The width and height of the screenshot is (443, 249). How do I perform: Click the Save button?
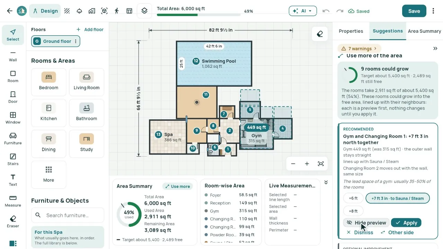pyautogui.click(x=414, y=11)
